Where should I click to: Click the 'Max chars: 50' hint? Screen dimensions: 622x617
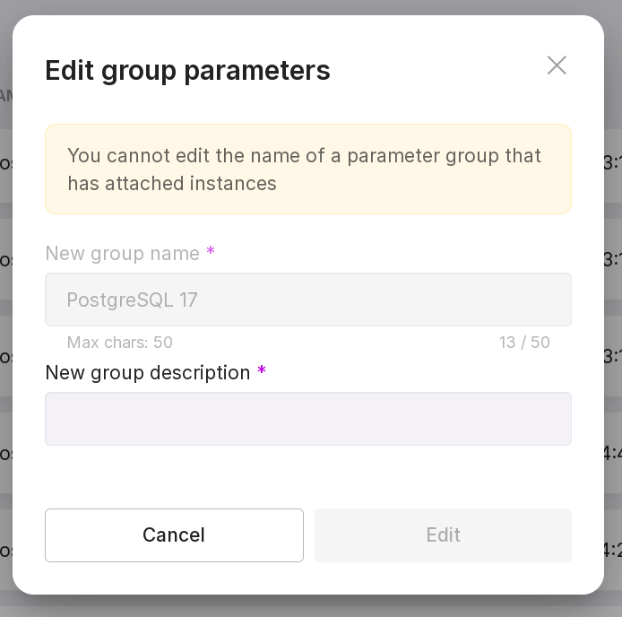coord(119,343)
